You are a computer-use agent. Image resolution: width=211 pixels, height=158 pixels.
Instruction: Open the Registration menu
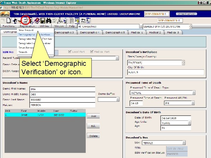point(27,26)
